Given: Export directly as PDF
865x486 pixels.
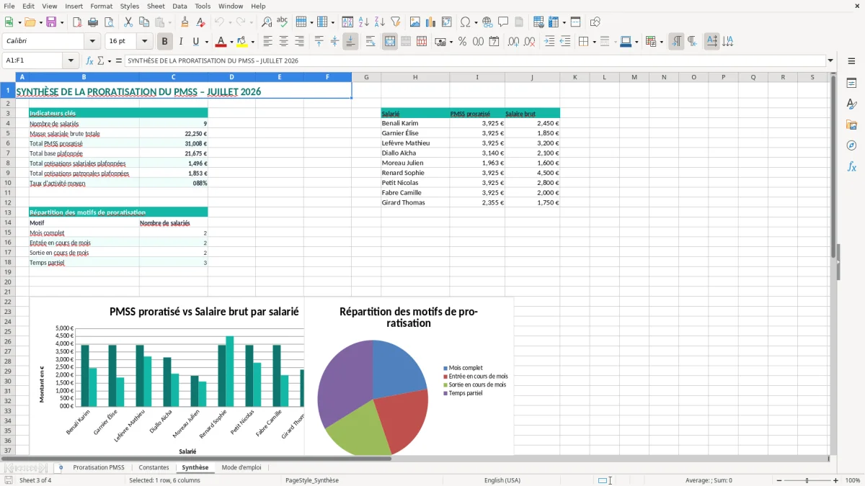Looking at the screenshot, I should (x=77, y=22).
